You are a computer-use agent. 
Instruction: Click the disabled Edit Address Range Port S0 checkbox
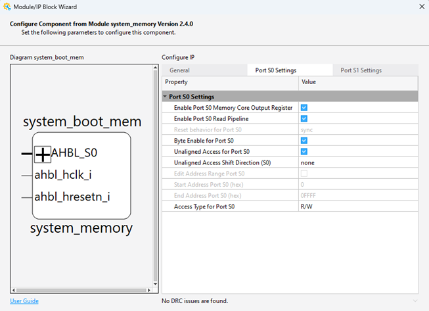coord(304,174)
